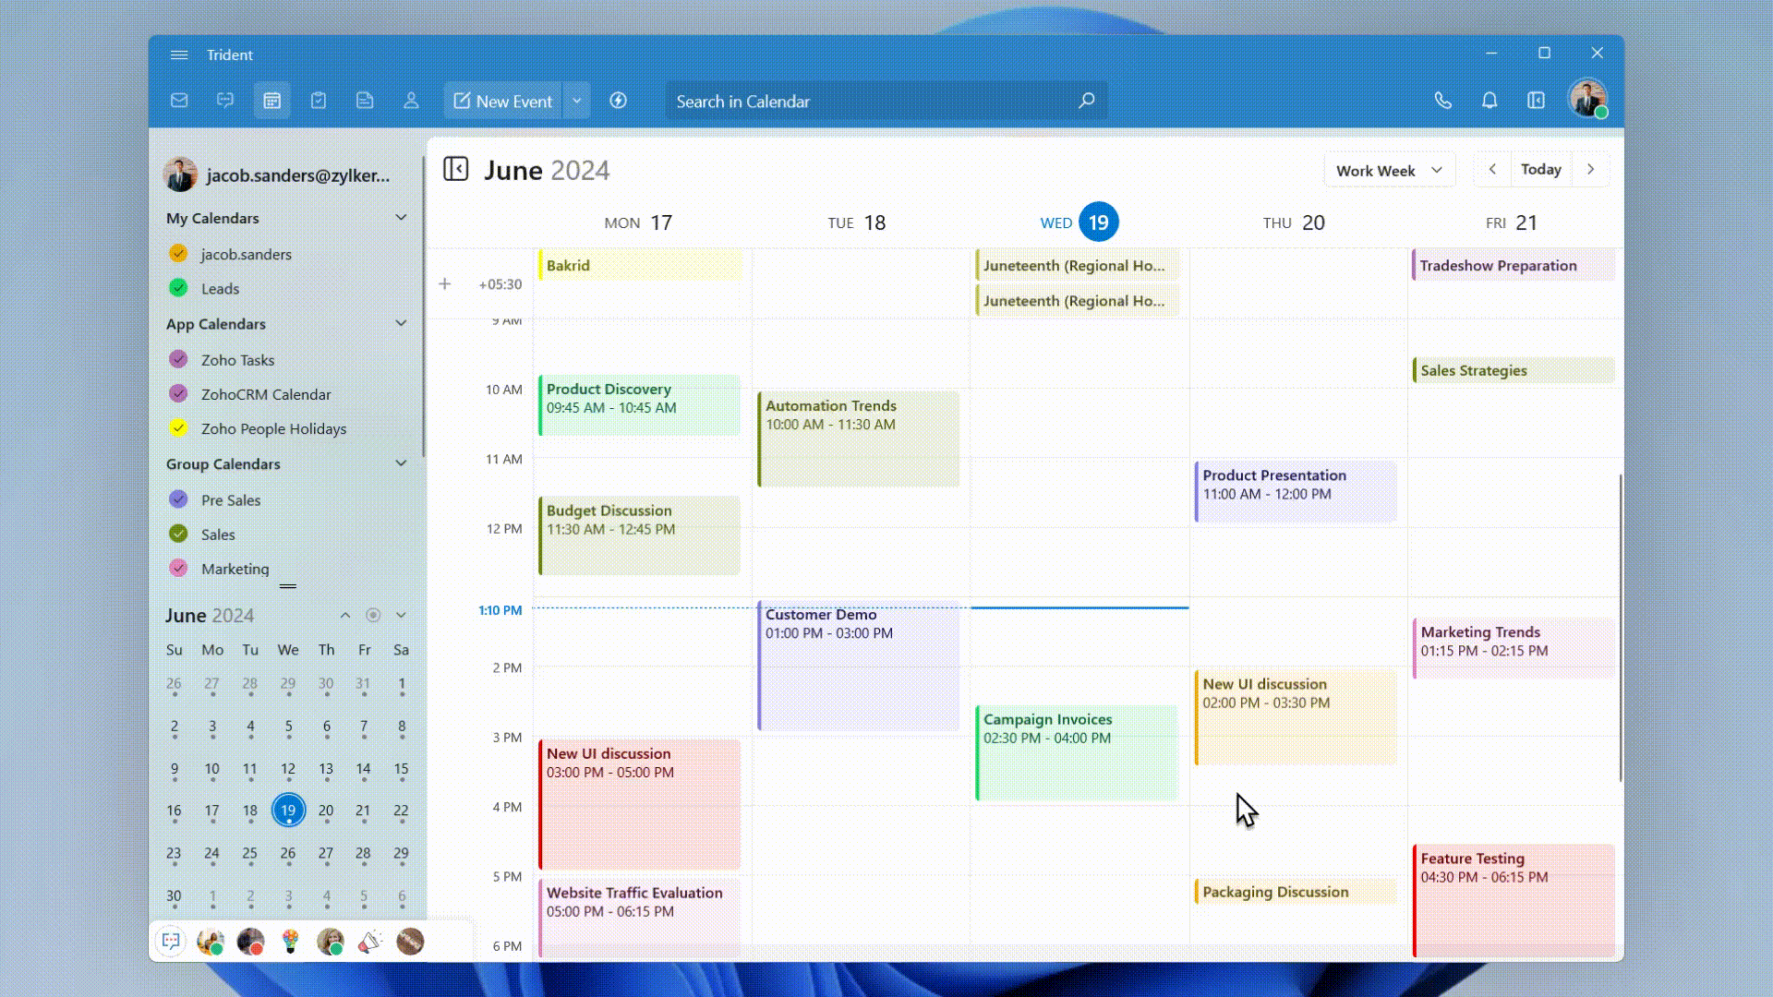Open the Contacts person icon
Viewport: 1773px width, 997px height.
tap(411, 101)
